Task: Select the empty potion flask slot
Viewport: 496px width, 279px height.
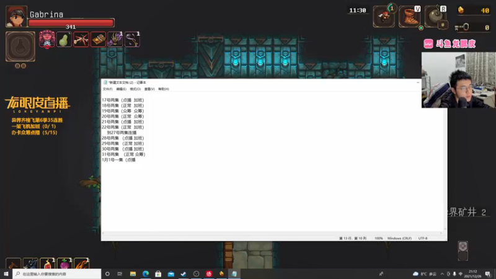Action: (x=20, y=46)
